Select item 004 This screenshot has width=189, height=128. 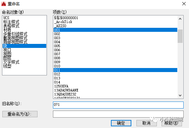[x=115, y=42]
